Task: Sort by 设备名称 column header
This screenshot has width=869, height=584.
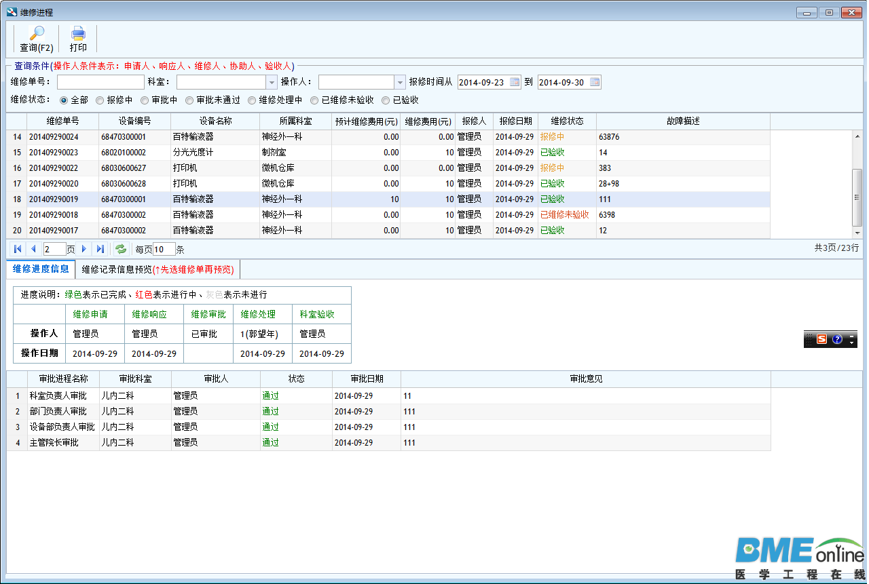Action: pos(215,121)
